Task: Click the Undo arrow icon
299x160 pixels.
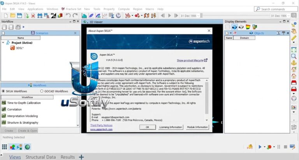Action: pos(68,15)
